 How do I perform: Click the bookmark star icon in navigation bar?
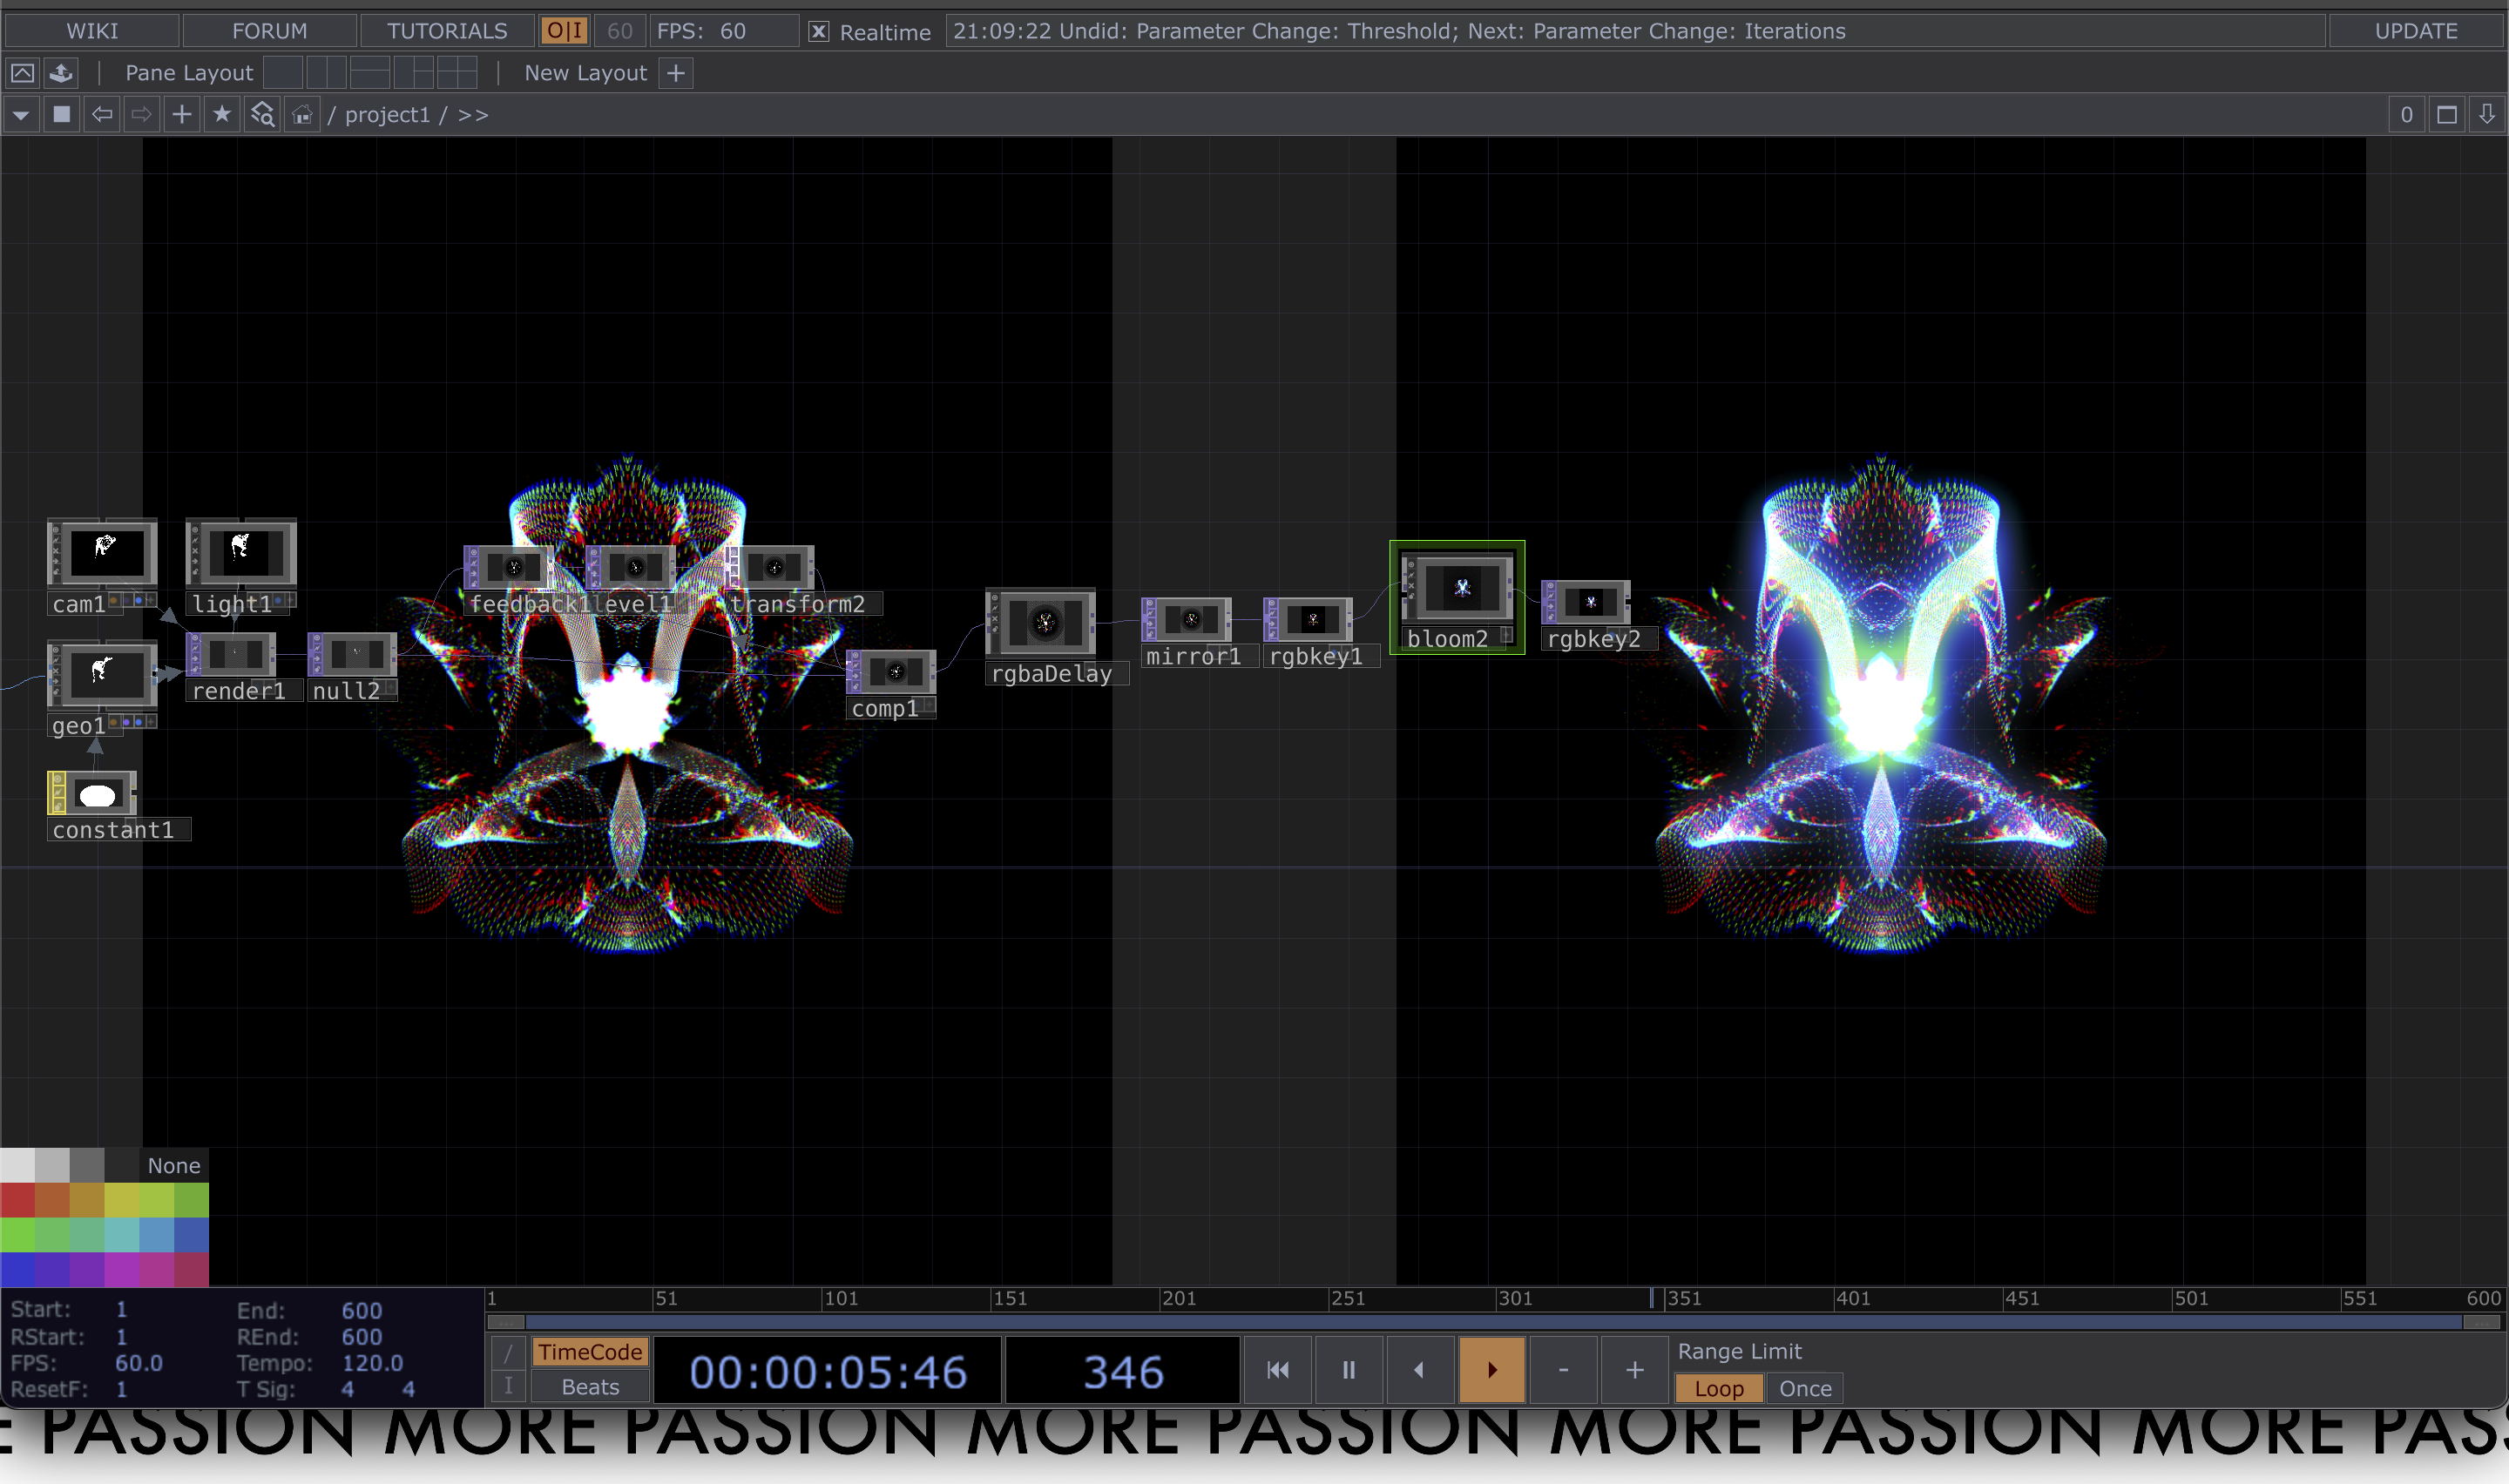pos(221,114)
